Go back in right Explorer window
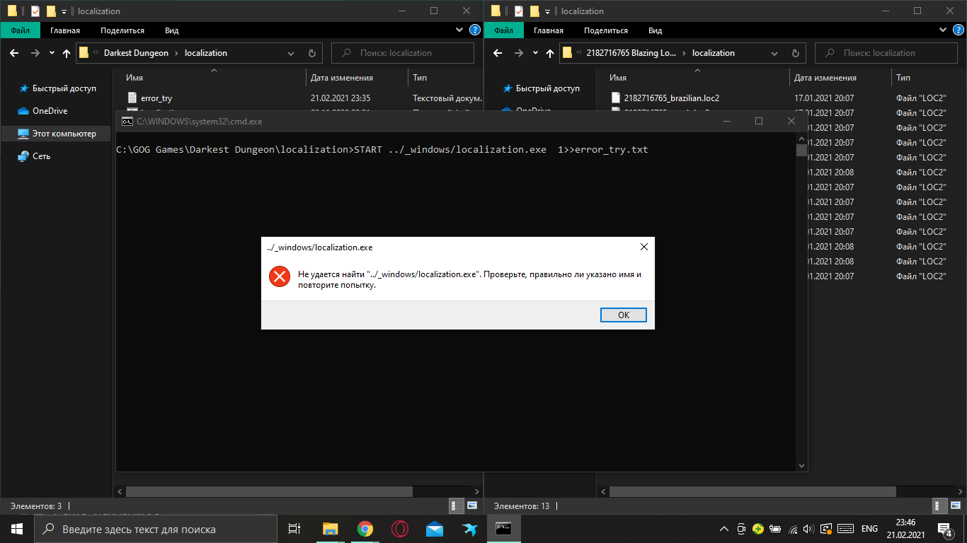Image resolution: width=967 pixels, height=543 pixels. [498, 53]
